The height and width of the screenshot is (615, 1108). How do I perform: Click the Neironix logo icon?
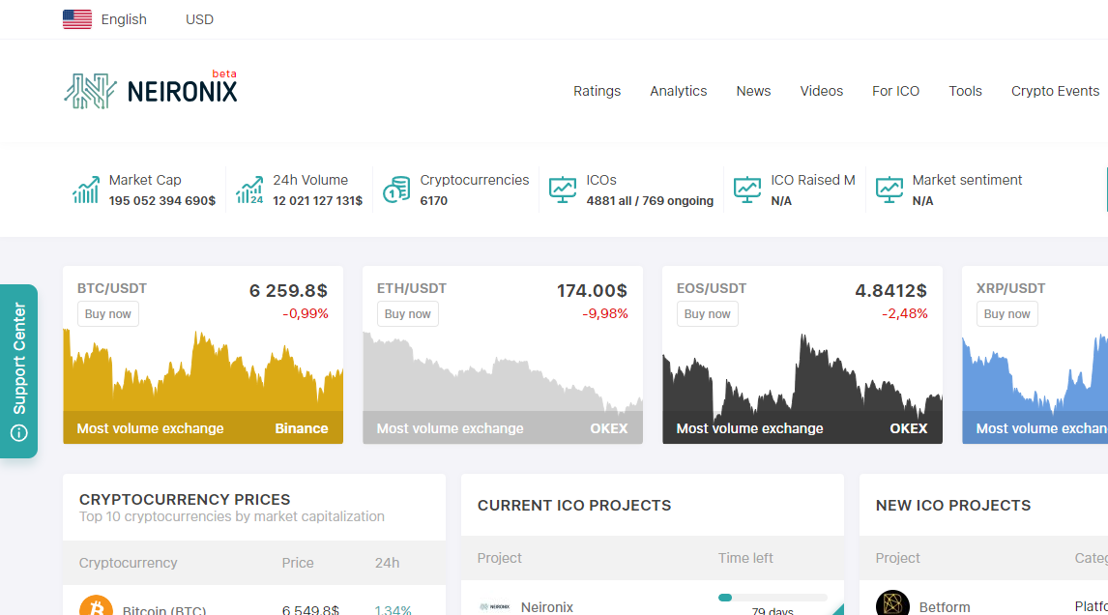coord(91,91)
